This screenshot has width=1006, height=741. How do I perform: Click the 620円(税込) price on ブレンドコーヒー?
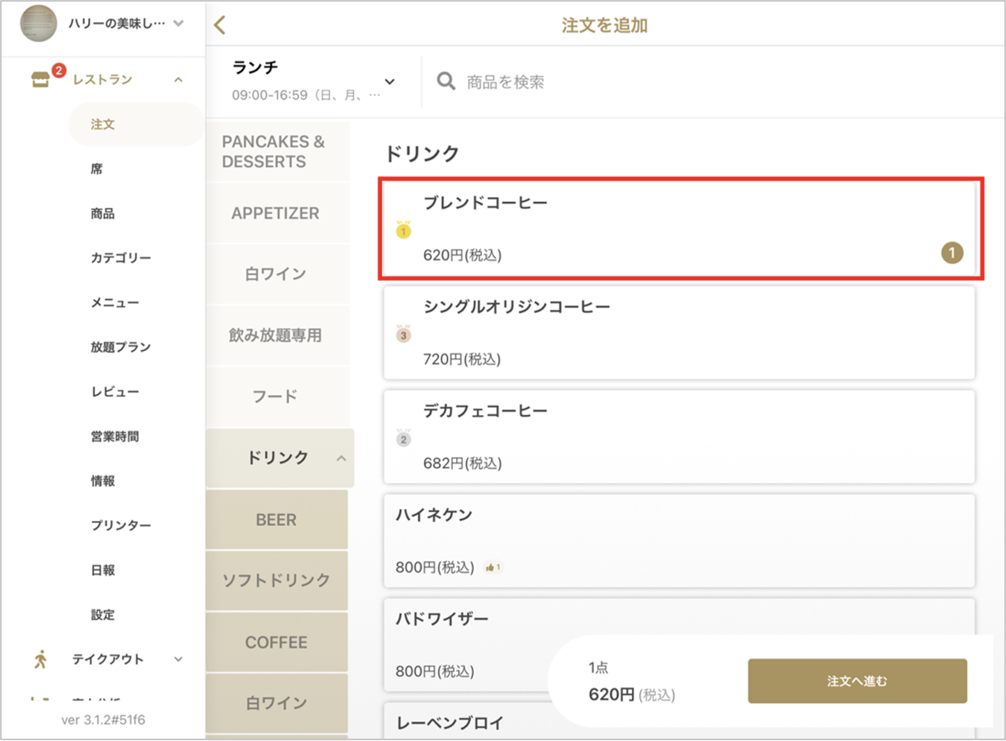tap(463, 255)
